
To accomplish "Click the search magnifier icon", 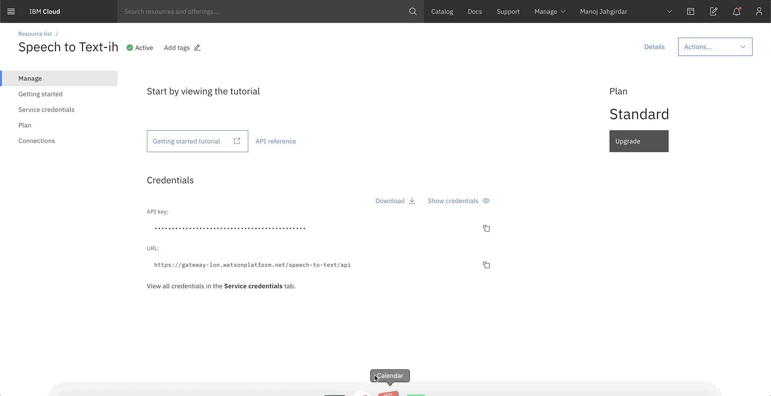I will click(x=413, y=11).
